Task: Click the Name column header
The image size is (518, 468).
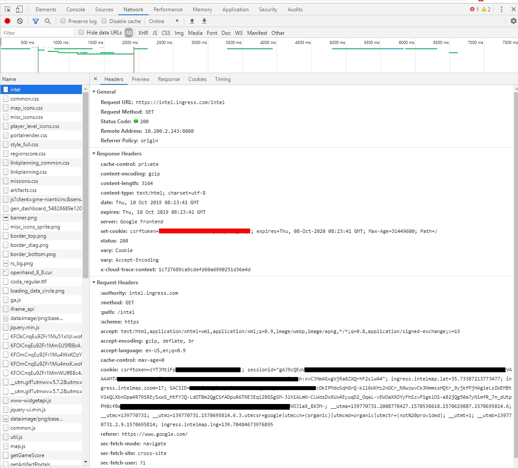Action: pos(44,79)
